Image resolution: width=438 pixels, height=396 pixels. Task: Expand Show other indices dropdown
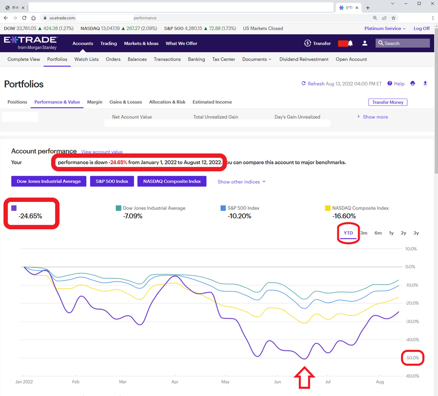pyautogui.click(x=242, y=182)
